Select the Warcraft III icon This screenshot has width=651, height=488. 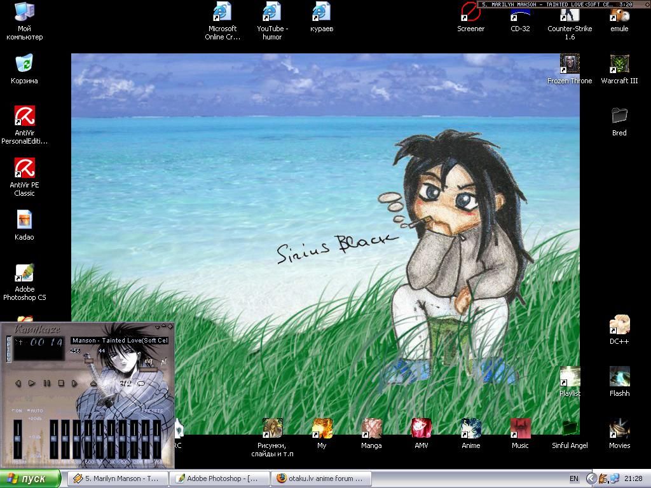[x=619, y=69]
